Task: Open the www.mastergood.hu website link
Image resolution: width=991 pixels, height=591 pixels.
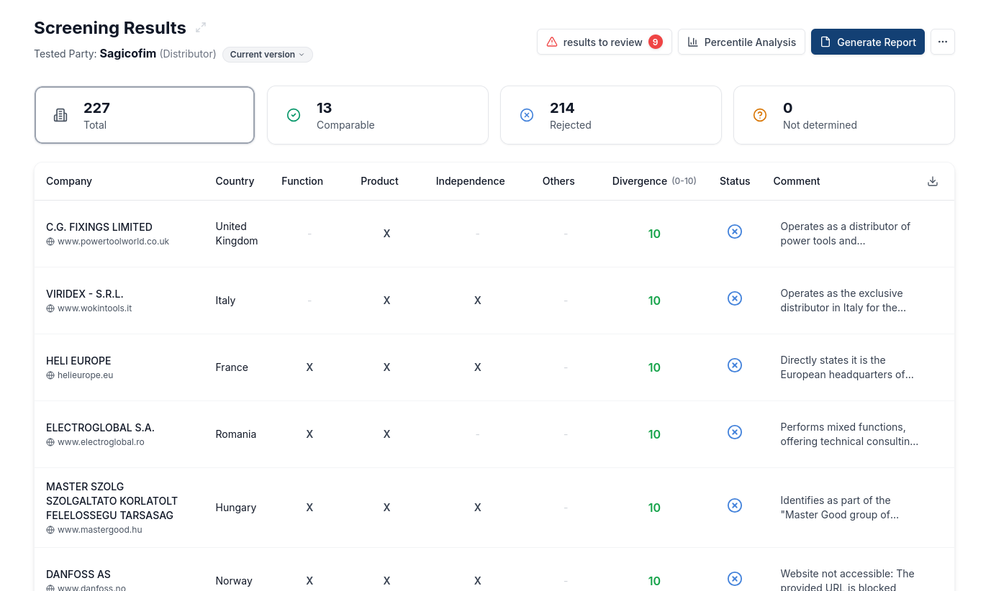Action: [99, 529]
